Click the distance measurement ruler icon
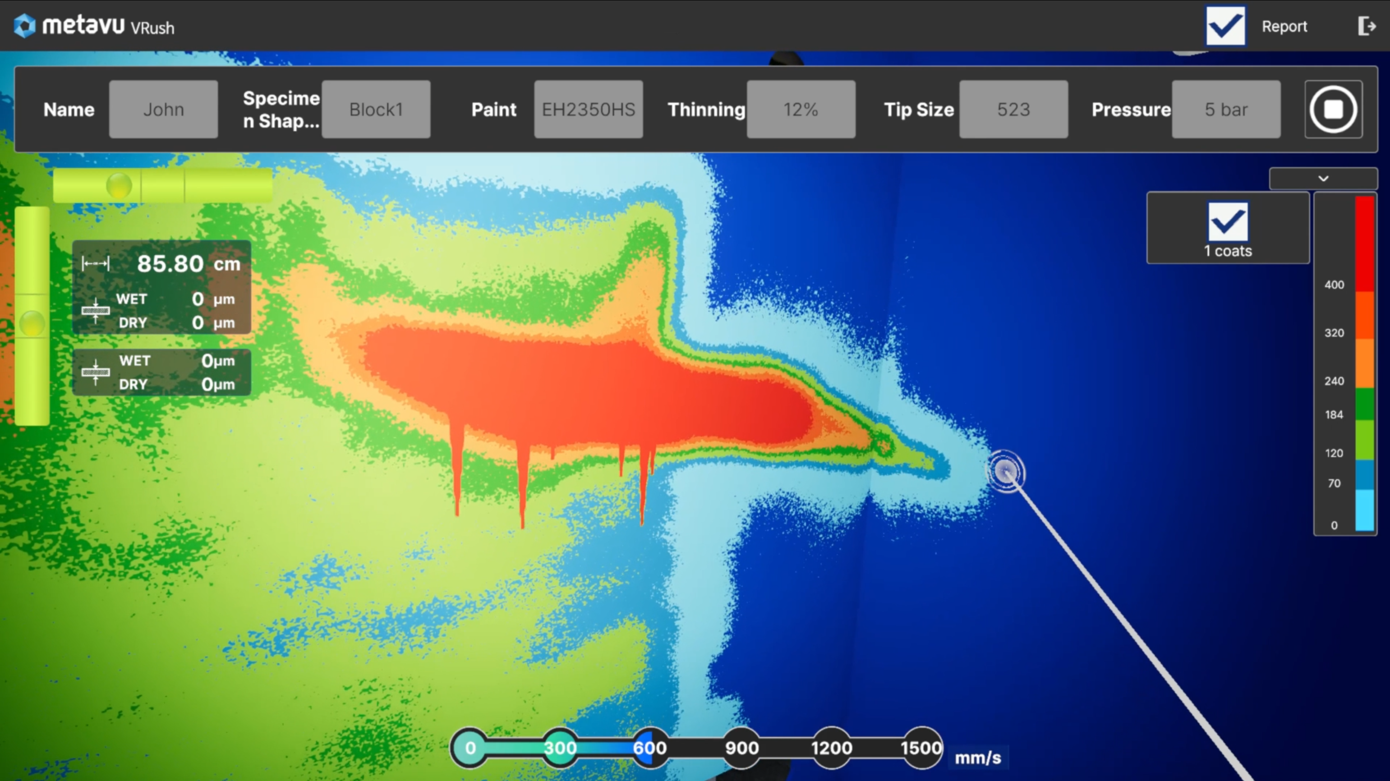The height and width of the screenshot is (781, 1390). pyautogui.click(x=96, y=264)
